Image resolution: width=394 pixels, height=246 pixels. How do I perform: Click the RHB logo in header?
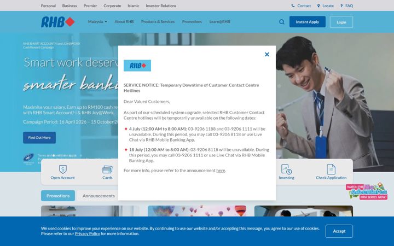click(x=58, y=22)
